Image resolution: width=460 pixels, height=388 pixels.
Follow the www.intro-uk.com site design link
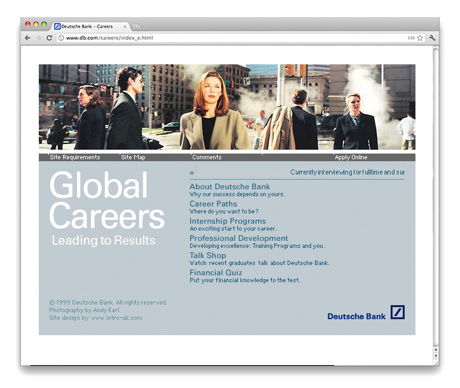tap(116, 318)
